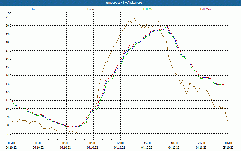Click the 03:00 time axis label
Screen dimensions: 241x151
(39, 143)
